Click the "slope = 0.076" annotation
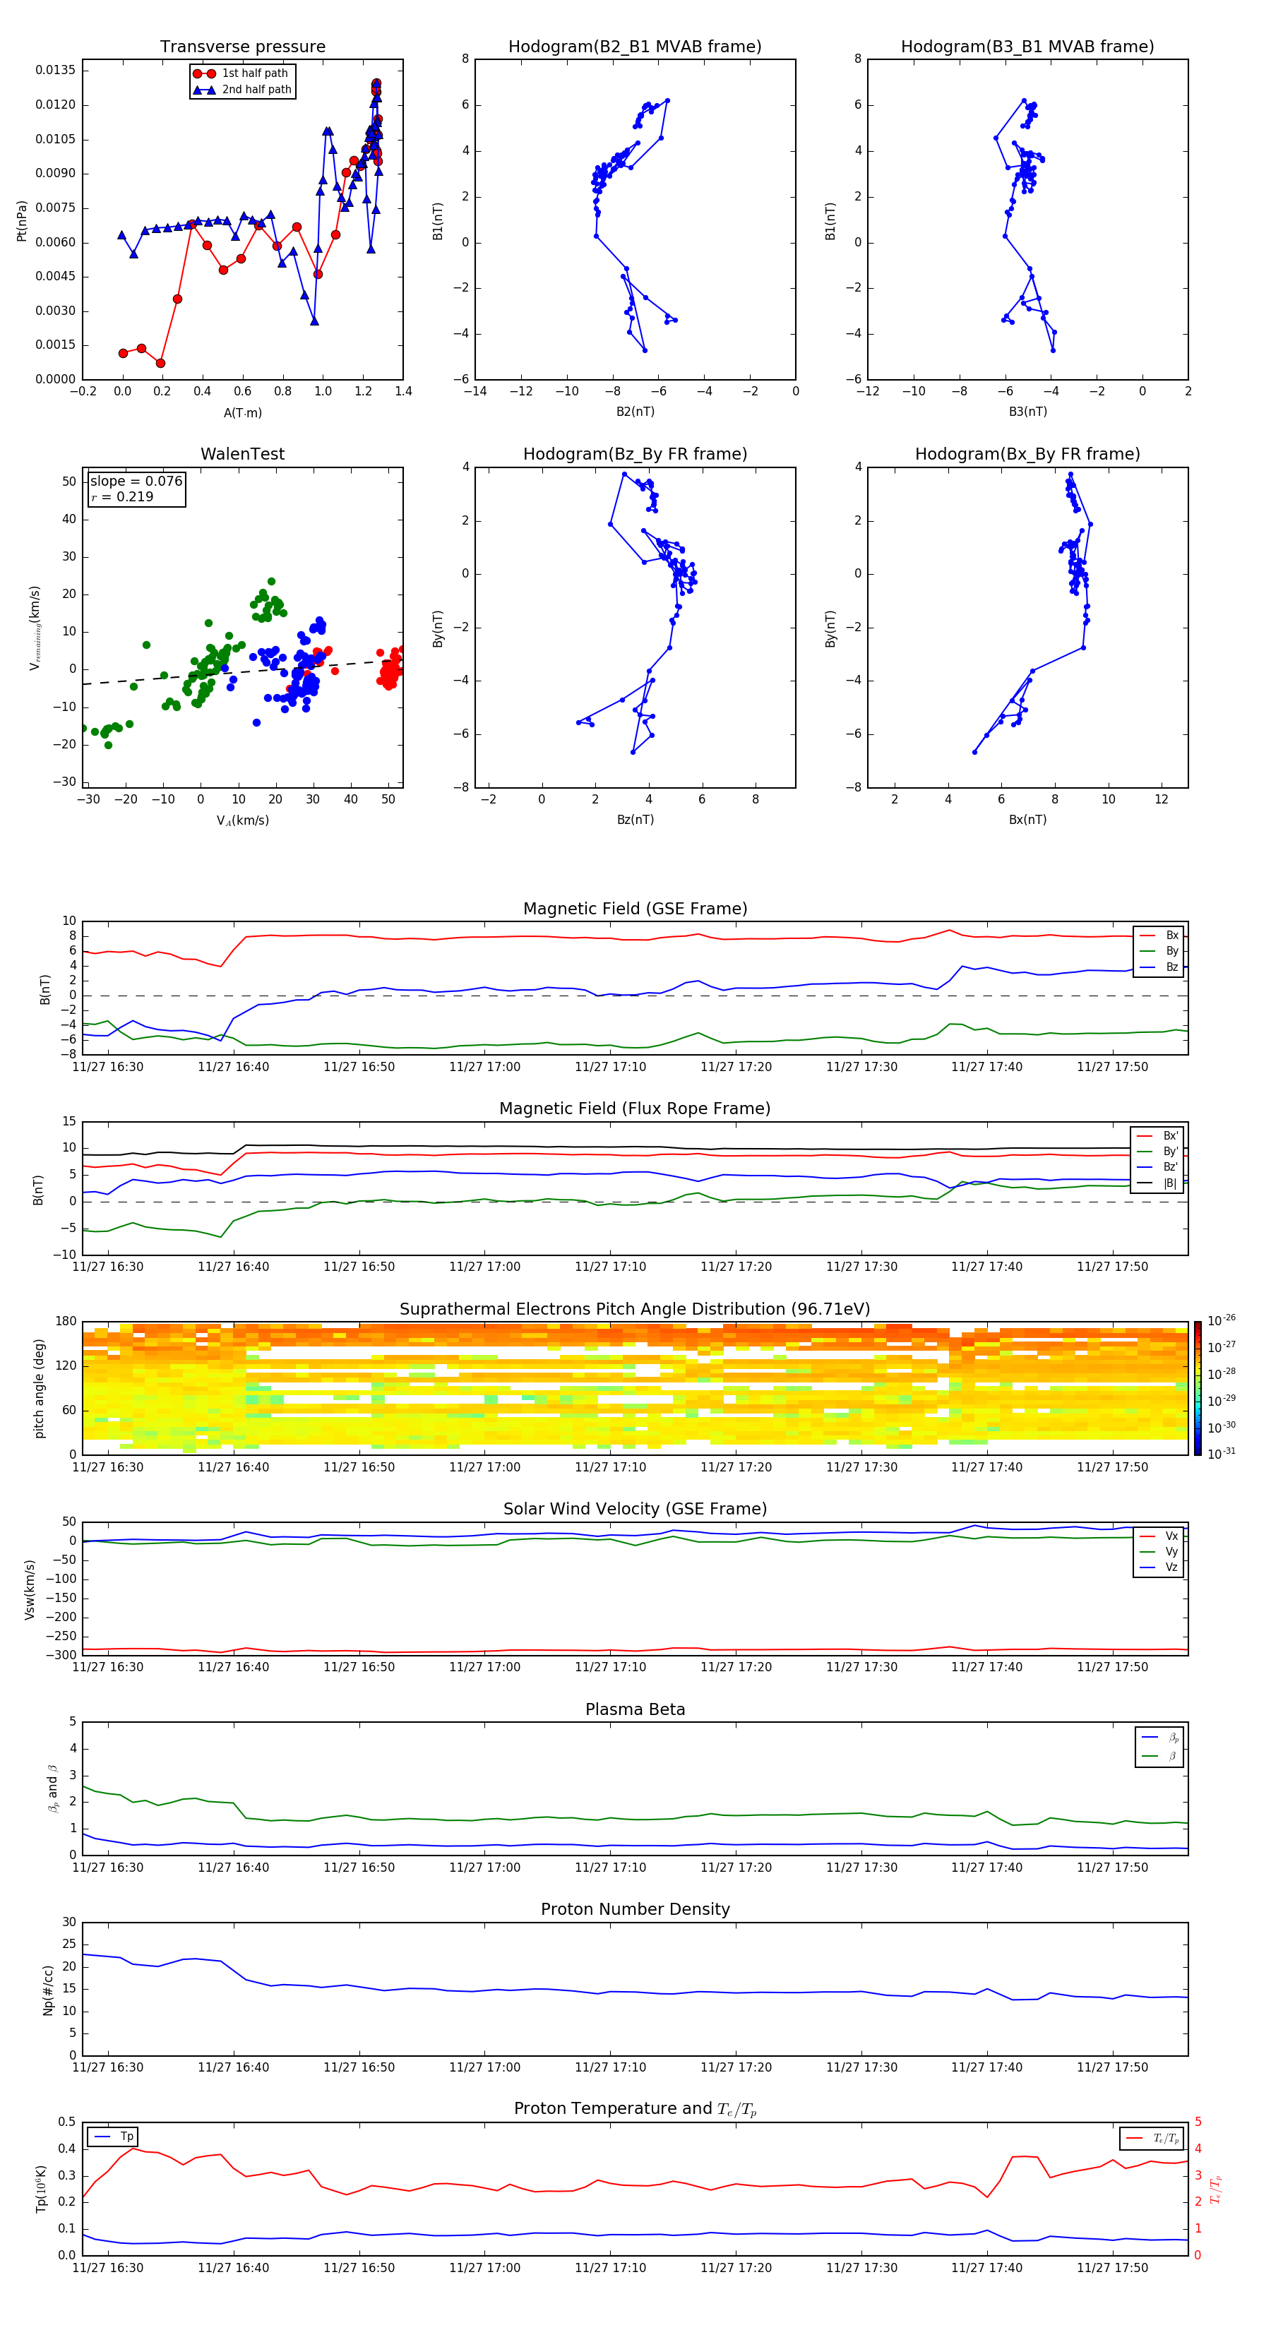The height and width of the screenshot is (2330, 1271). pyautogui.click(x=136, y=482)
